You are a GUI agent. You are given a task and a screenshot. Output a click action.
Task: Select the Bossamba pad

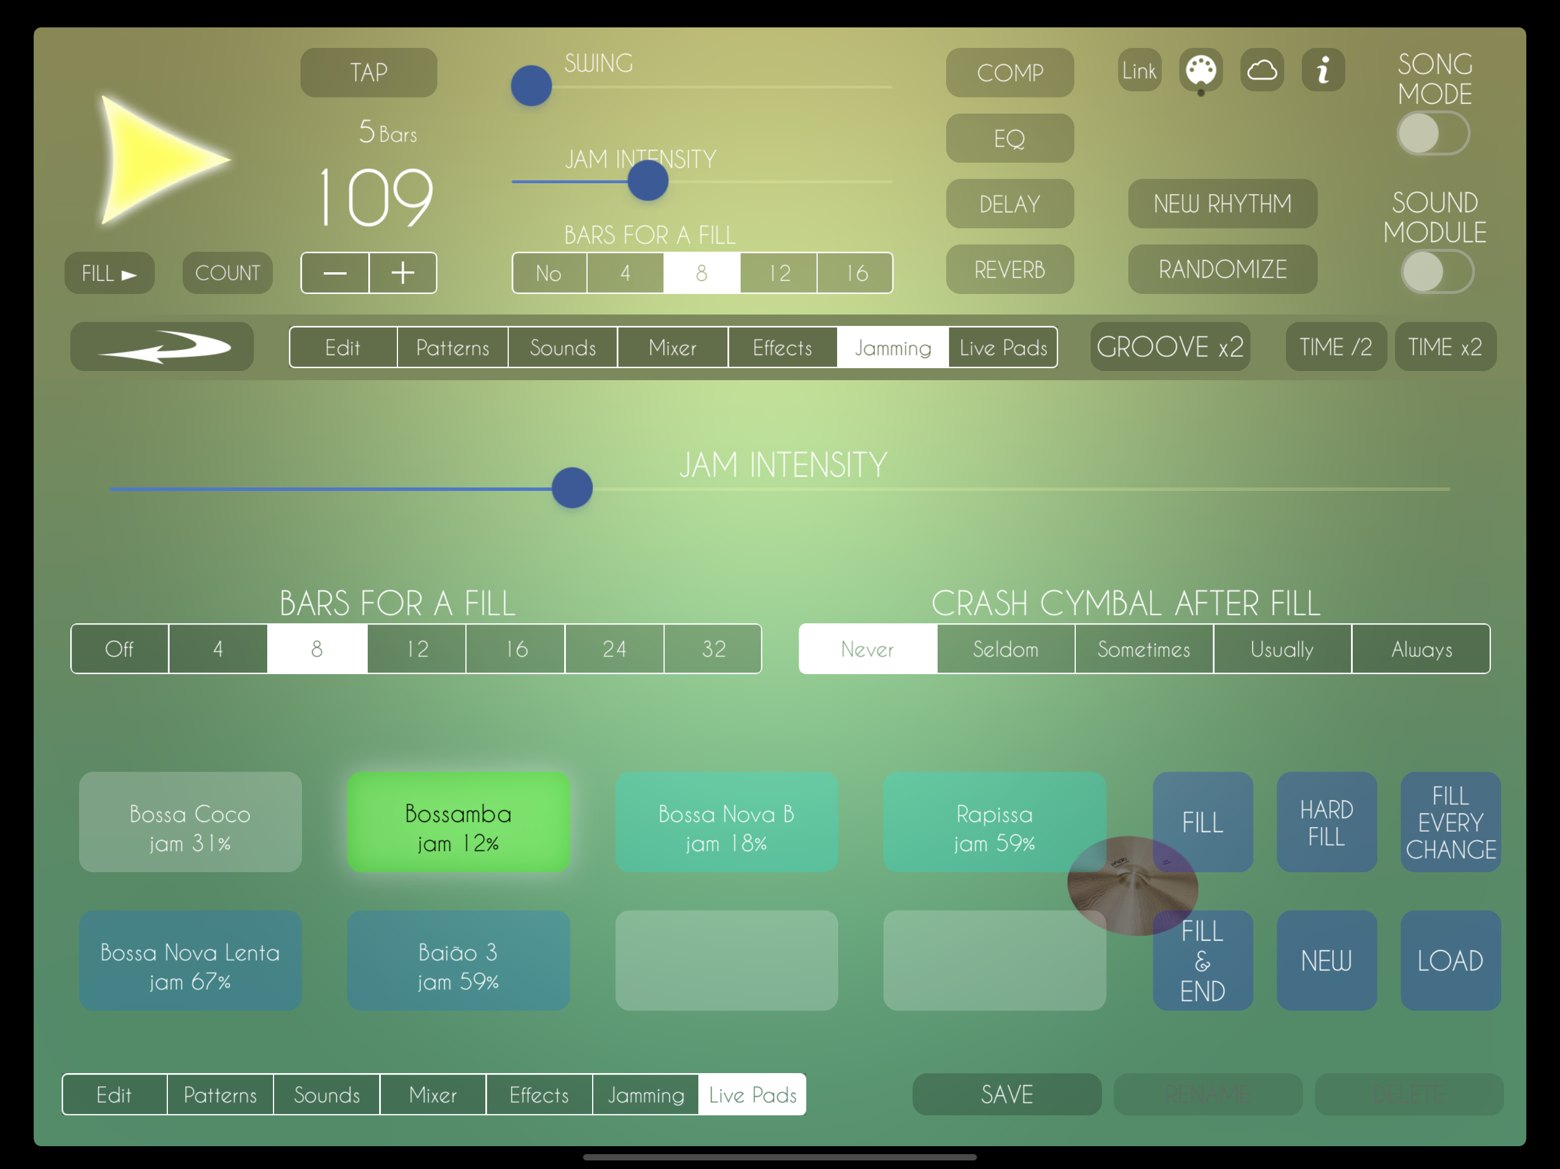[x=459, y=822]
